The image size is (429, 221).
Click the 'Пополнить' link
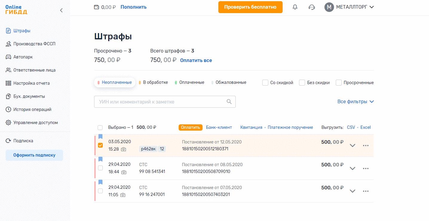pos(134,7)
